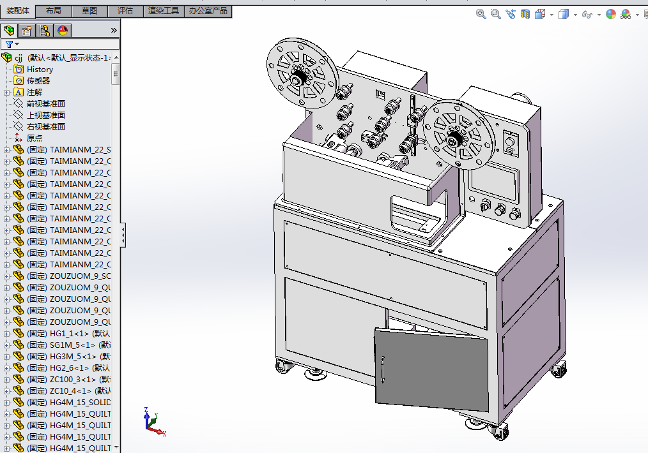Toggle the Section View tool
648x453 pixels.
525,14
